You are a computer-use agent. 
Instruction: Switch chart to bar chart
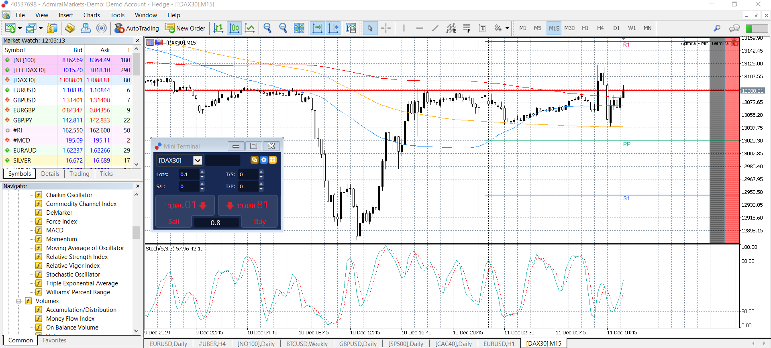pyautogui.click(x=218, y=28)
